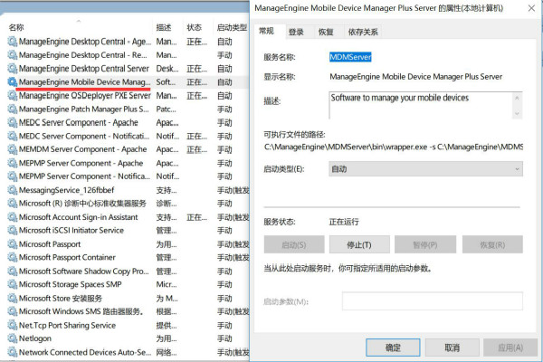543x362 pixels.
Task: Select the 'Netlogon' service row name
Action: tap(35, 338)
